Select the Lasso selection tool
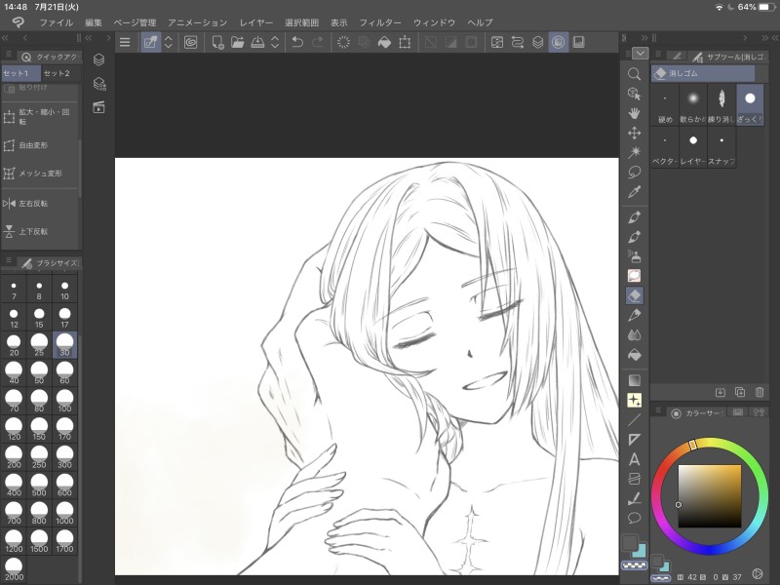 pyautogui.click(x=634, y=173)
